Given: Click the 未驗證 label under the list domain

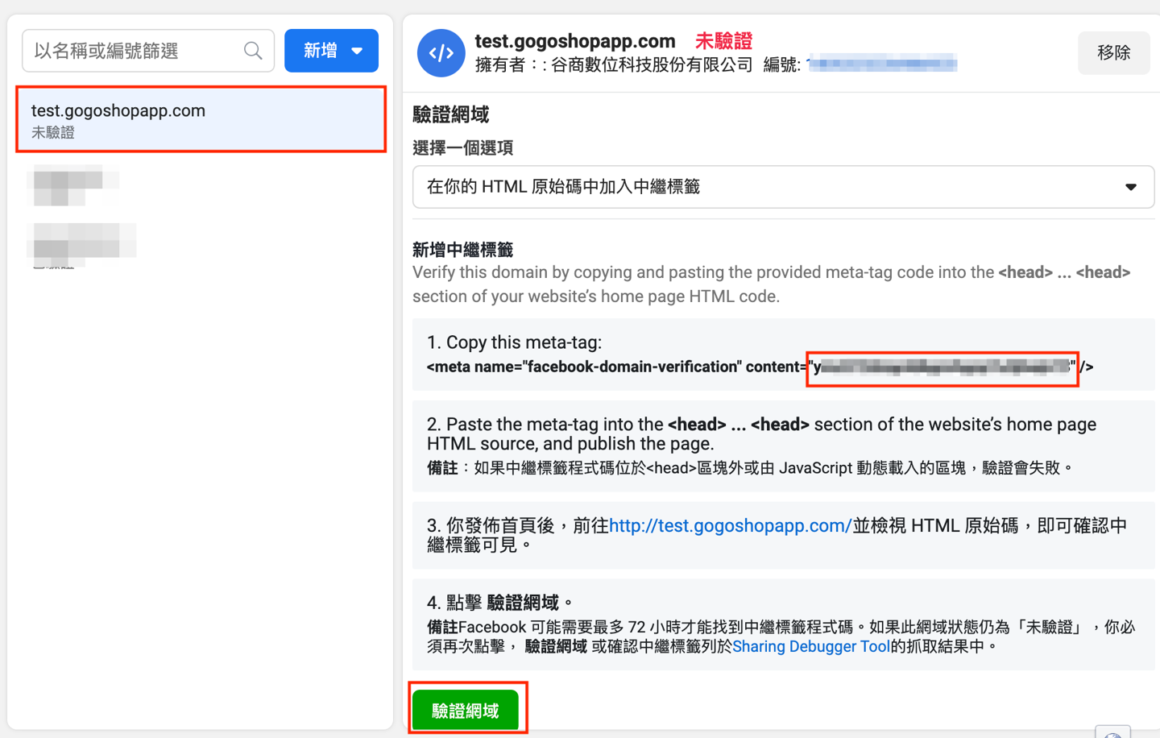Looking at the screenshot, I should click(53, 132).
